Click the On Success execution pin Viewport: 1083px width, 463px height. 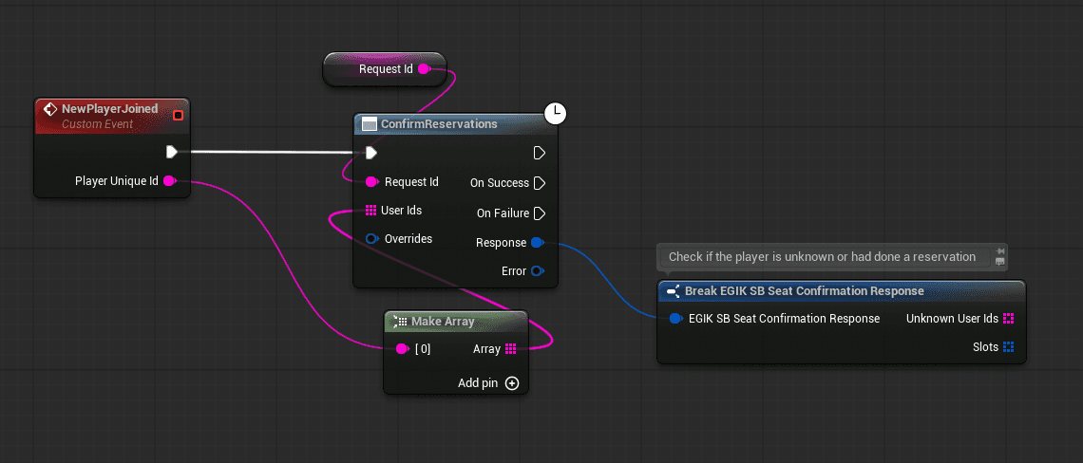pos(539,183)
